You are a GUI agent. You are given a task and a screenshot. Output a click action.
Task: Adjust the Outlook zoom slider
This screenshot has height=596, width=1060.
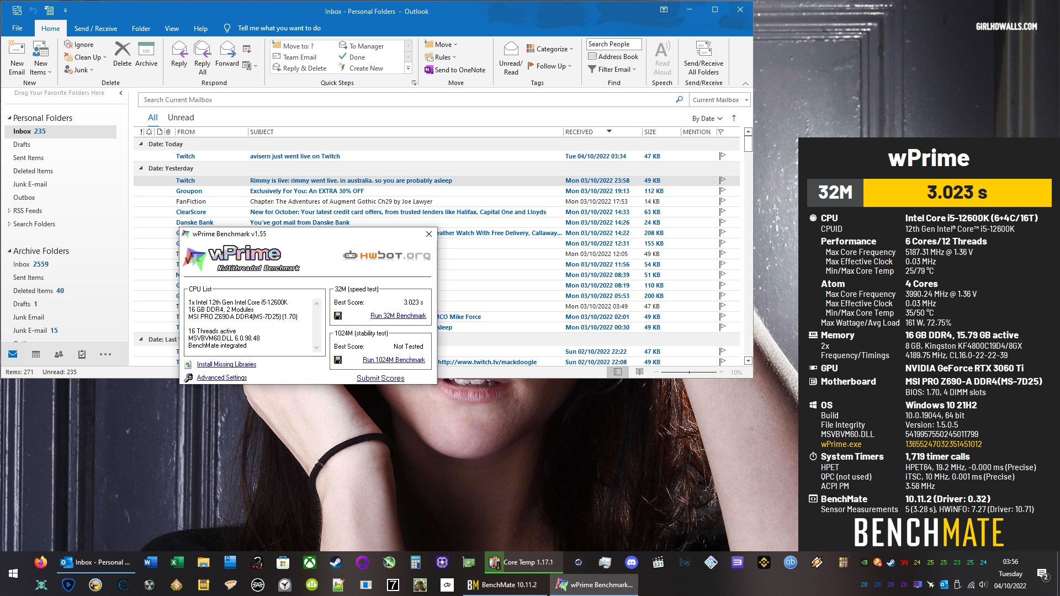point(688,372)
